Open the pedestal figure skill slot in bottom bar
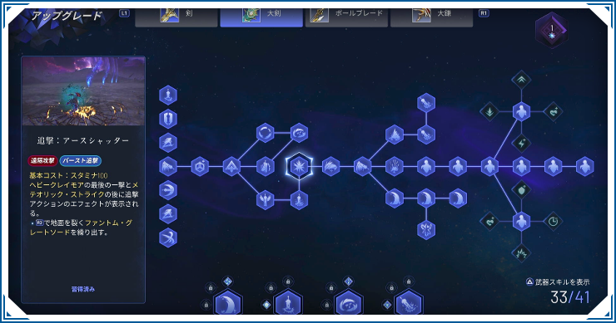 (288, 302)
